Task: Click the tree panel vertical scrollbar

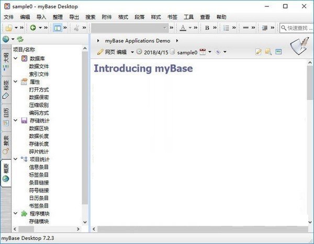Action: [85, 127]
